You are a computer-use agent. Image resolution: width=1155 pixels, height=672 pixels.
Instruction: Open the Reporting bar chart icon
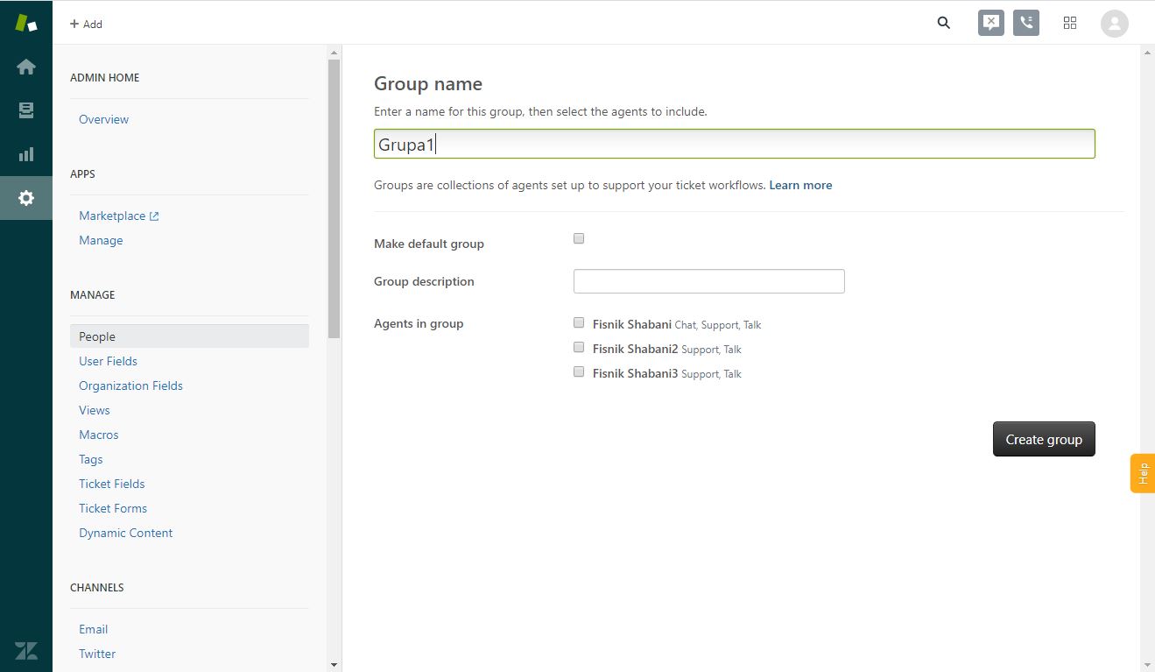(x=26, y=154)
